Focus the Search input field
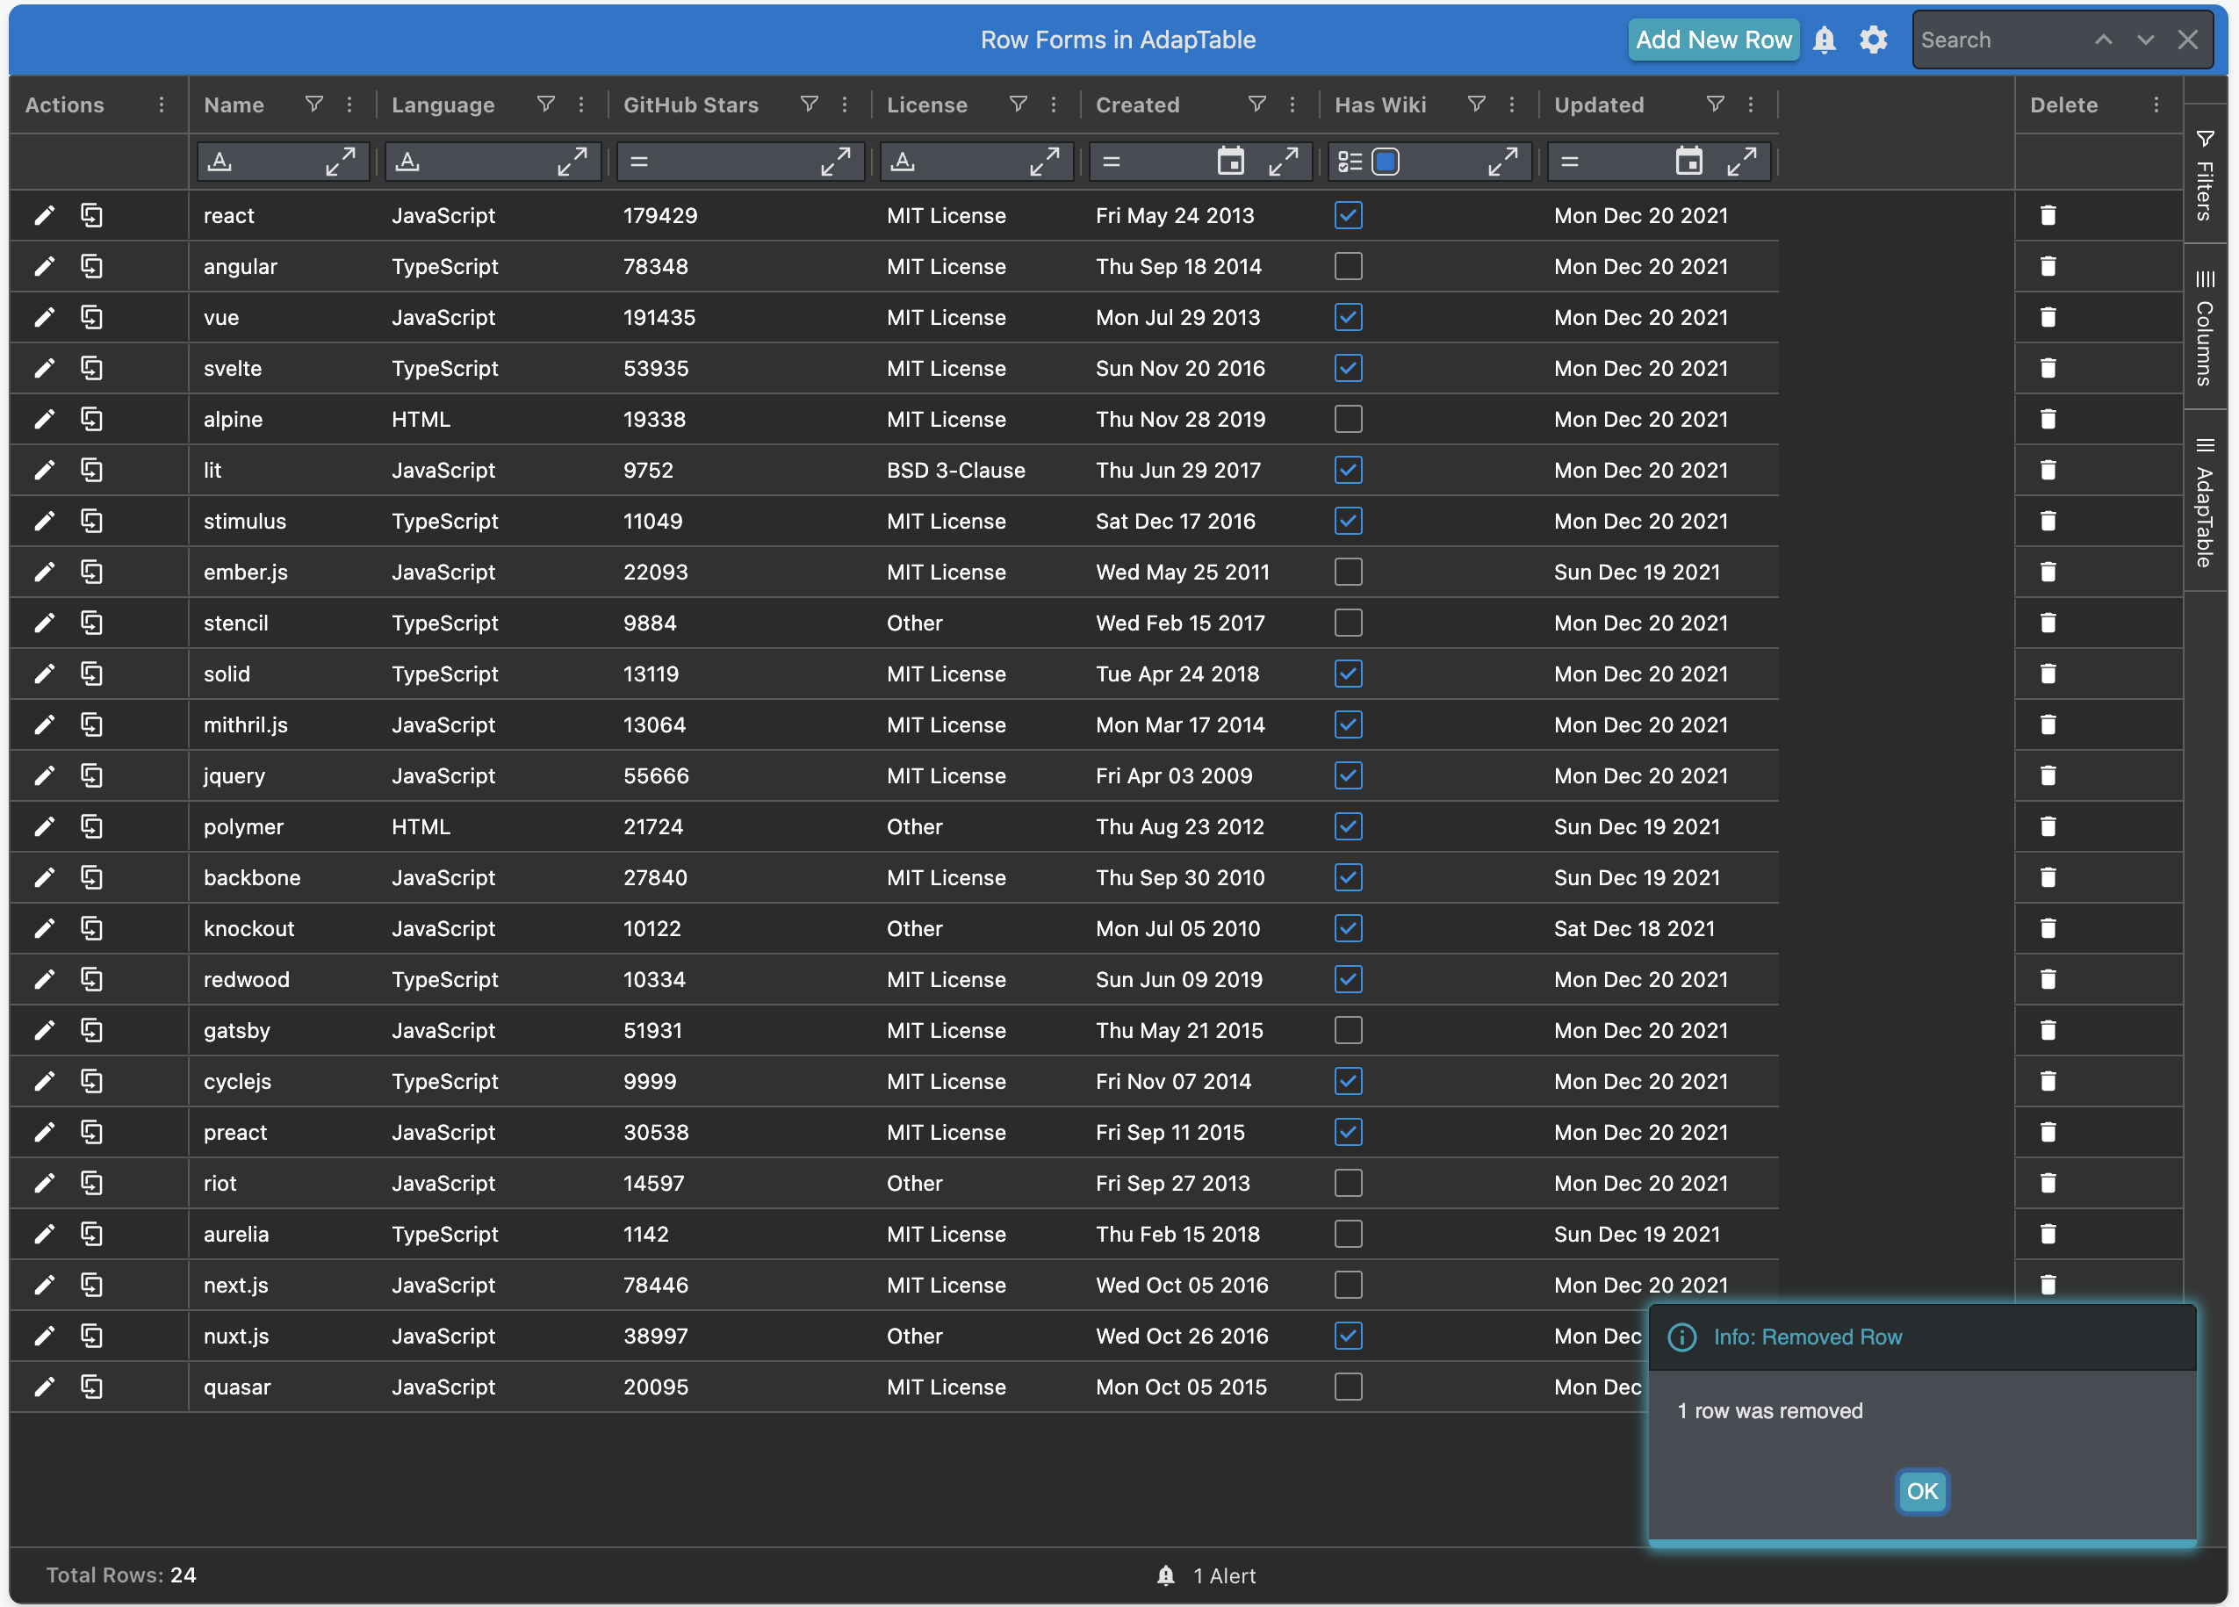This screenshot has width=2239, height=1607. click(1999, 40)
